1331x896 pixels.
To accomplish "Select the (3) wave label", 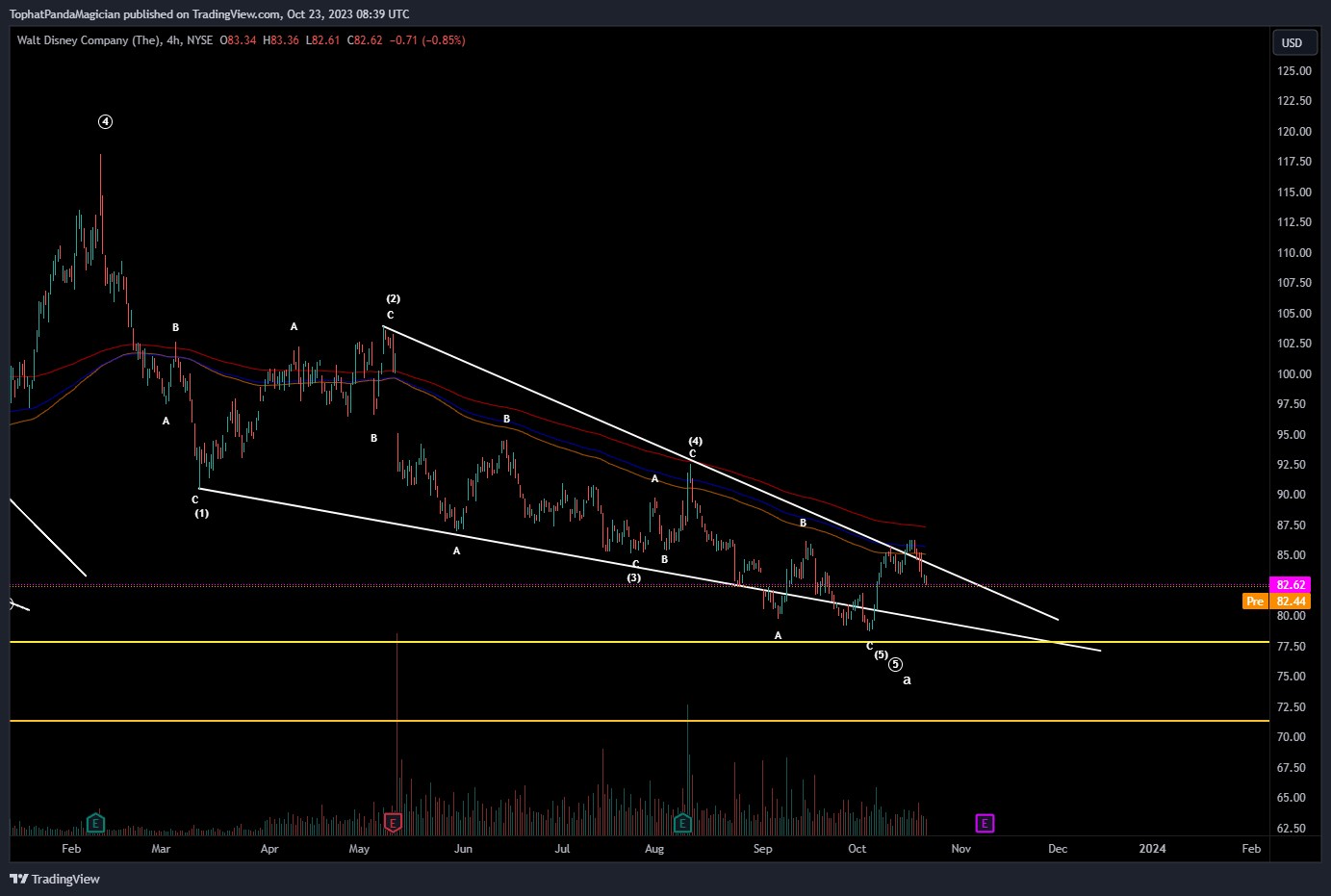I will (634, 577).
